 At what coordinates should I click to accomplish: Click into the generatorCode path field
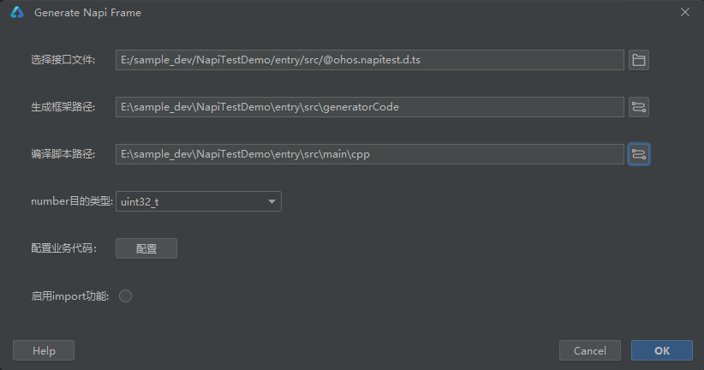coord(370,107)
